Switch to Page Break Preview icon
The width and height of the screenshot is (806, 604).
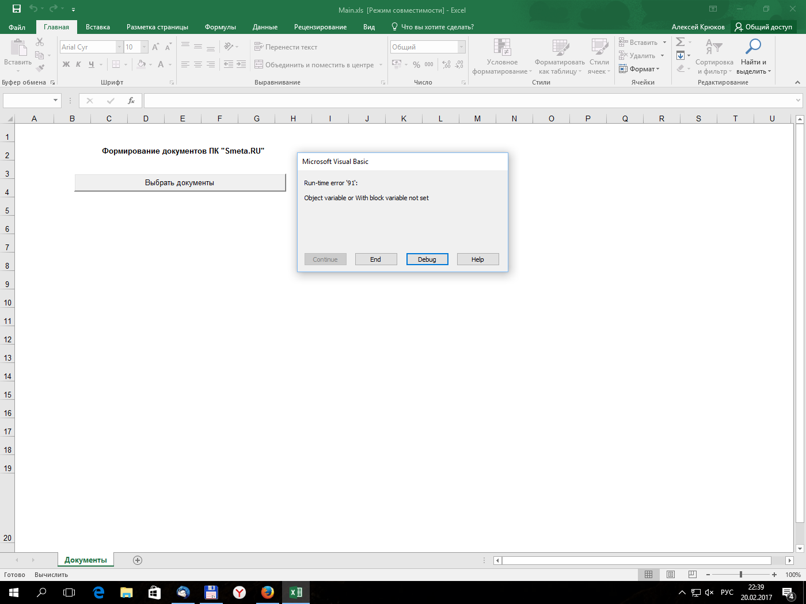click(693, 575)
